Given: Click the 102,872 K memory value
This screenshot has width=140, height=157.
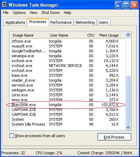Looking at the screenshot, I should pos(110,105).
